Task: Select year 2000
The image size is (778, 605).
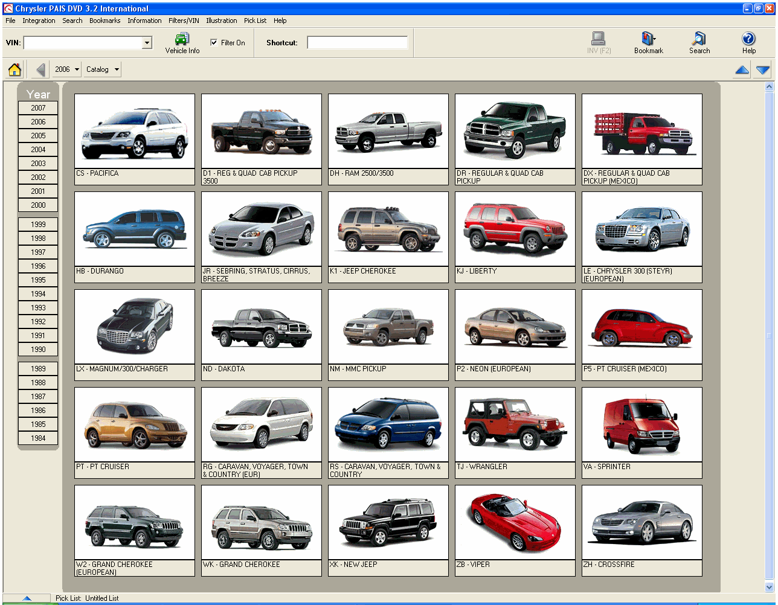Action: [38, 205]
